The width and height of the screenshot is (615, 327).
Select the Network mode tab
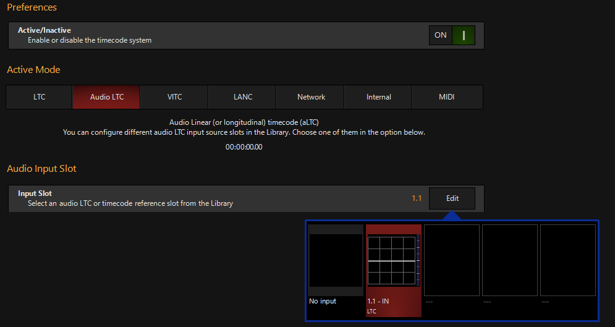tap(310, 97)
